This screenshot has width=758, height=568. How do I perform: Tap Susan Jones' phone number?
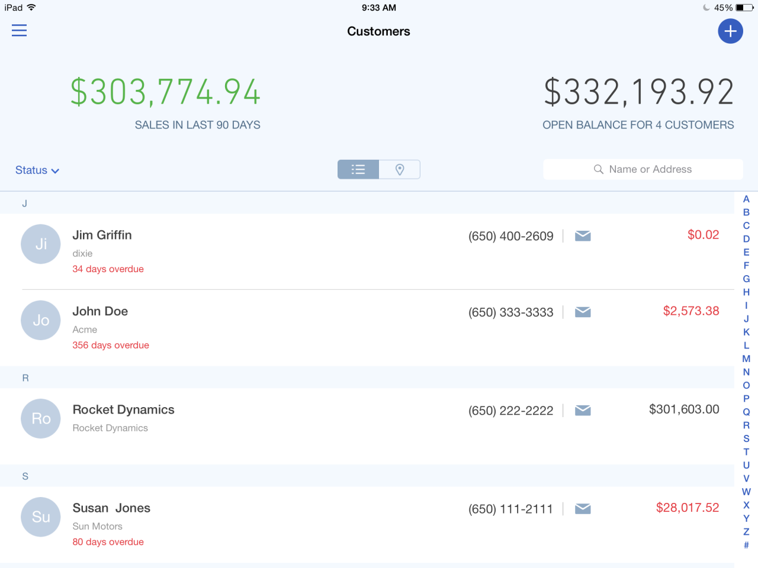[511, 508]
